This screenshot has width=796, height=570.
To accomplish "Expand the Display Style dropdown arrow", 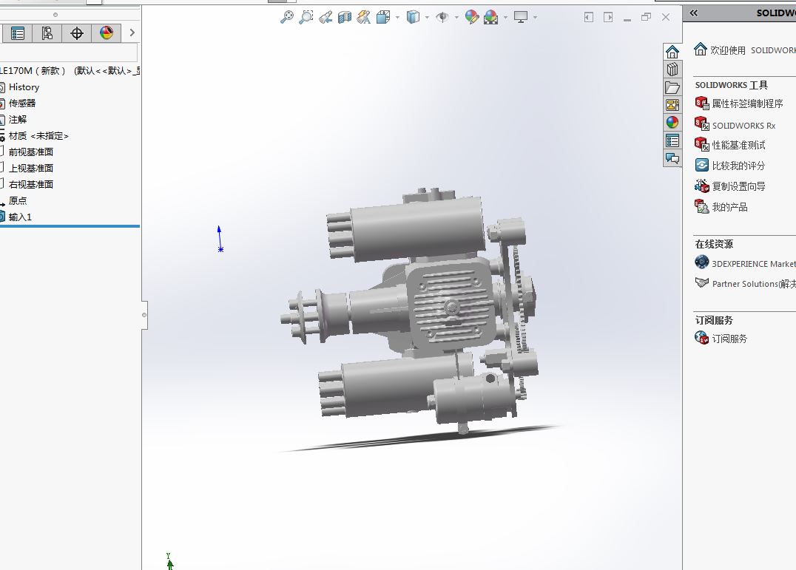I will pyautogui.click(x=427, y=18).
